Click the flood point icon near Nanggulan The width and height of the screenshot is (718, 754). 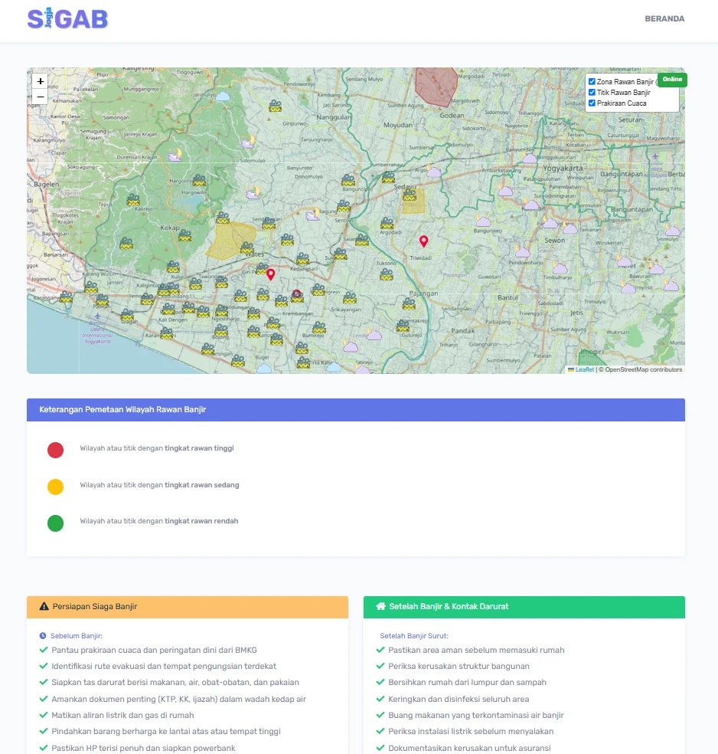coord(276,106)
